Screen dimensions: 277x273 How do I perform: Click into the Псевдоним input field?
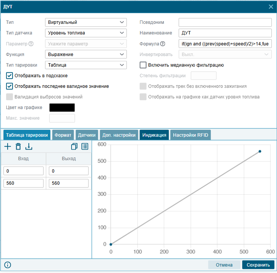point(225,23)
